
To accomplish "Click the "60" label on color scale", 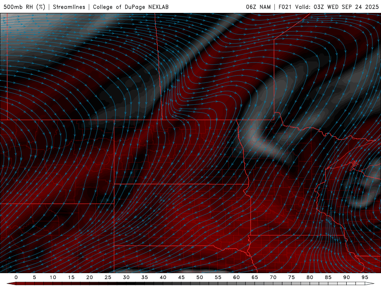I will click(x=236, y=277).
